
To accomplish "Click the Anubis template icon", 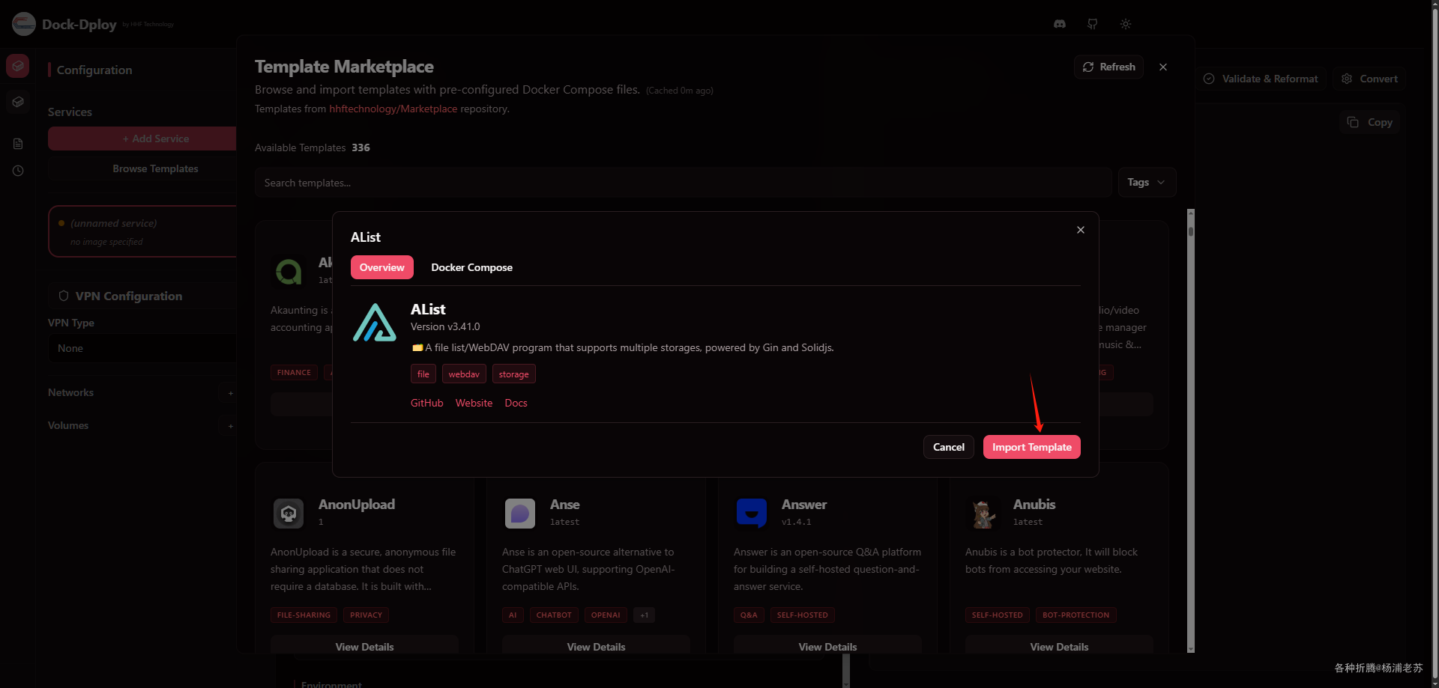I will pyautogui.click(x=983, y=514).
